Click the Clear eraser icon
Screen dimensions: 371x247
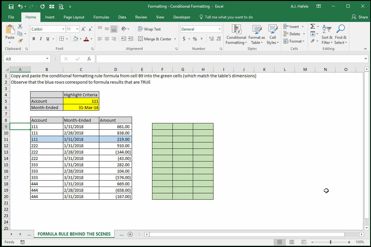(313, 41)
